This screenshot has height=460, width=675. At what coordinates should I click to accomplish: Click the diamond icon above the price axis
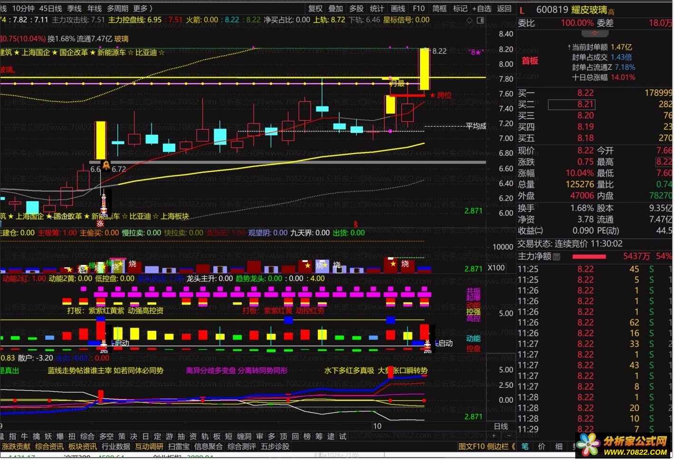tap(469, 20)
